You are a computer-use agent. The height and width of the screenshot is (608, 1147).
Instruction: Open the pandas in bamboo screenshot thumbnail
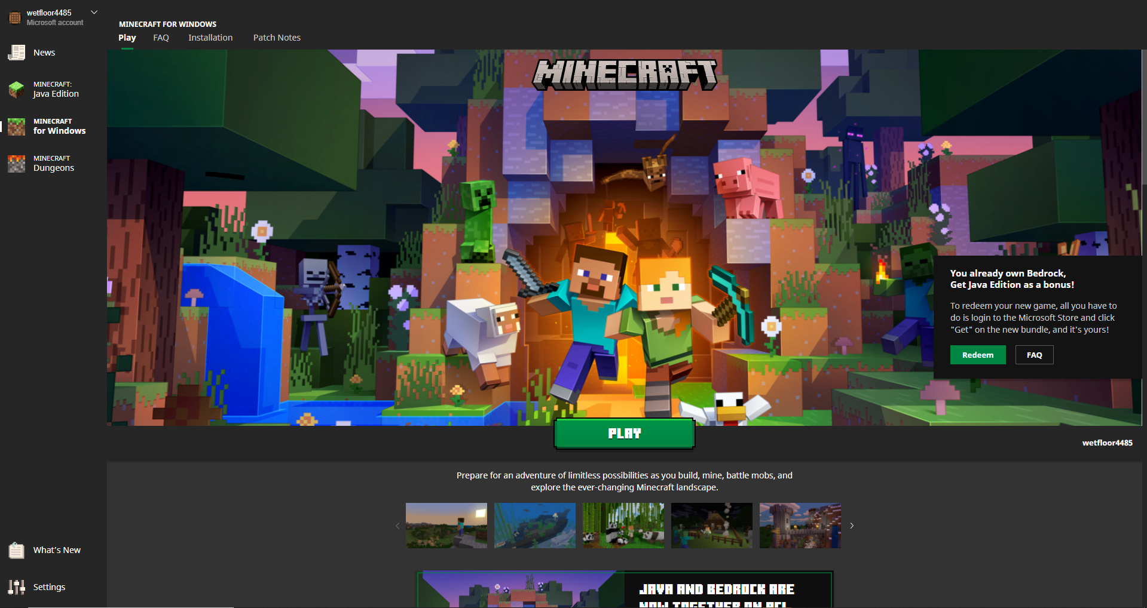623,526
